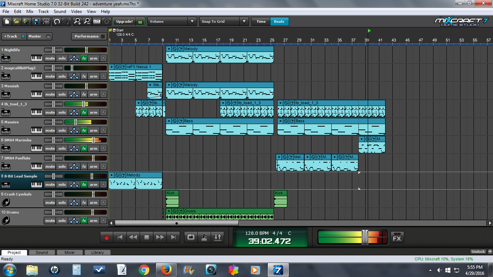The width and height of the screenshot is (493, 277).
Task: Expand arm options arrow on Massive track
Action: point(104,130)
